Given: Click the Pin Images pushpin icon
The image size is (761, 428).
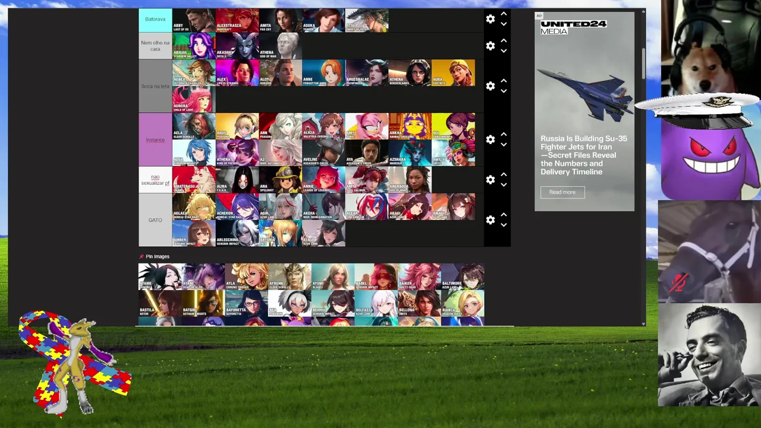Looking at the screenshot, I should 141,257.
